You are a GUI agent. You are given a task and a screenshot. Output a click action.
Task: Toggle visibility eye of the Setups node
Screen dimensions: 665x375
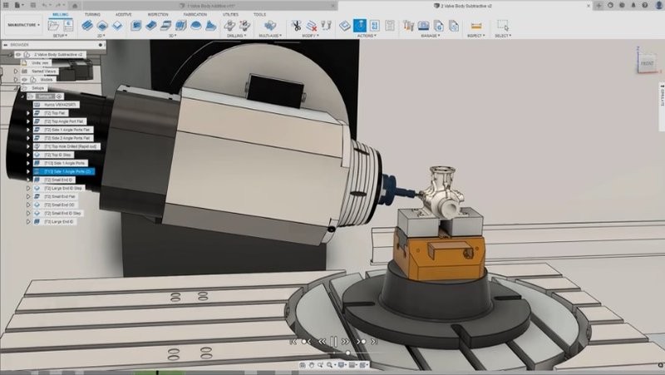pos(25,88)
